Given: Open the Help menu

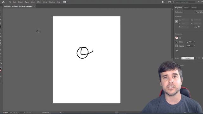Looking at the screenshot, I should [x=58, y=2].
